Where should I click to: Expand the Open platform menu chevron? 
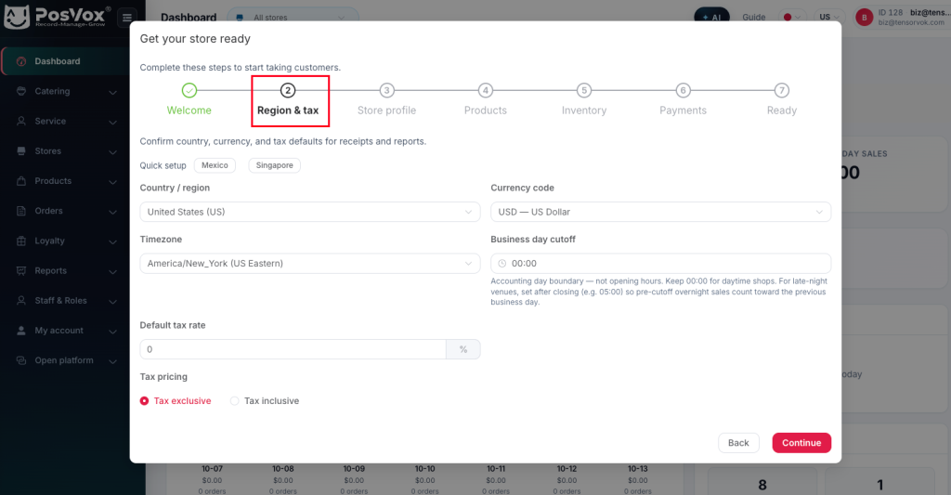click(112, 361)
